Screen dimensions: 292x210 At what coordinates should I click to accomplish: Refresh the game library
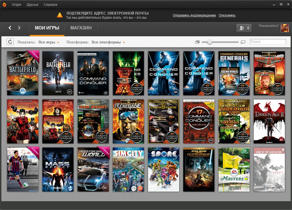pyautogui.click(x=10, y=42)
